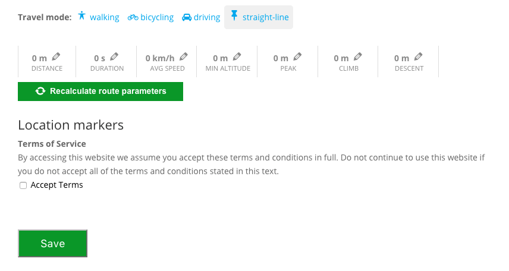The image size is (509, 271).
Task: Click the green Save button
Action: point(52,244)
